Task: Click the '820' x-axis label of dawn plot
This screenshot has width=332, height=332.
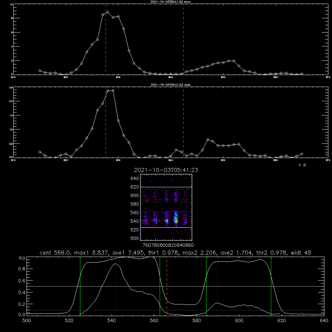Action: coord(66,77)
